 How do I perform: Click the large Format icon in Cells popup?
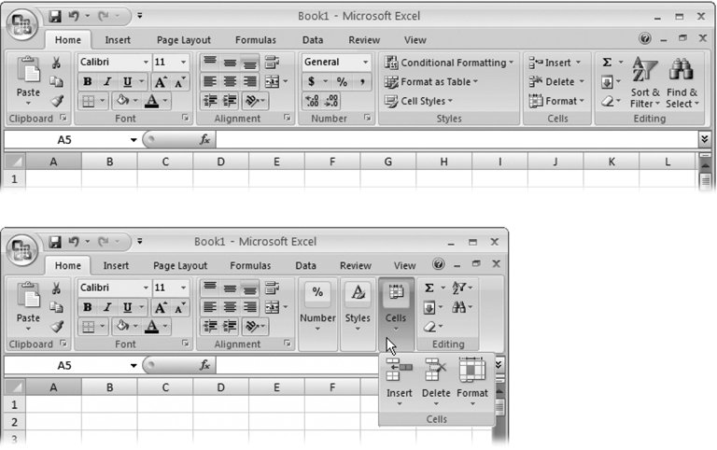tap(472, 379)
